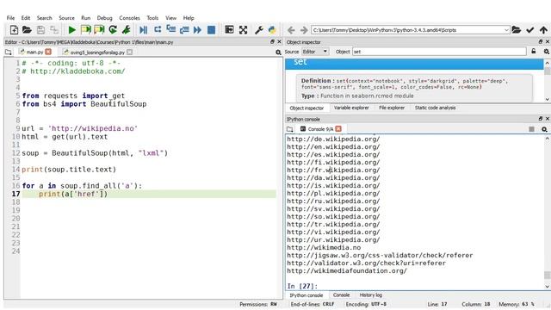Screen dimensions: 551x310
Task: Close main.py editor tab
Action: pos(48,52)
